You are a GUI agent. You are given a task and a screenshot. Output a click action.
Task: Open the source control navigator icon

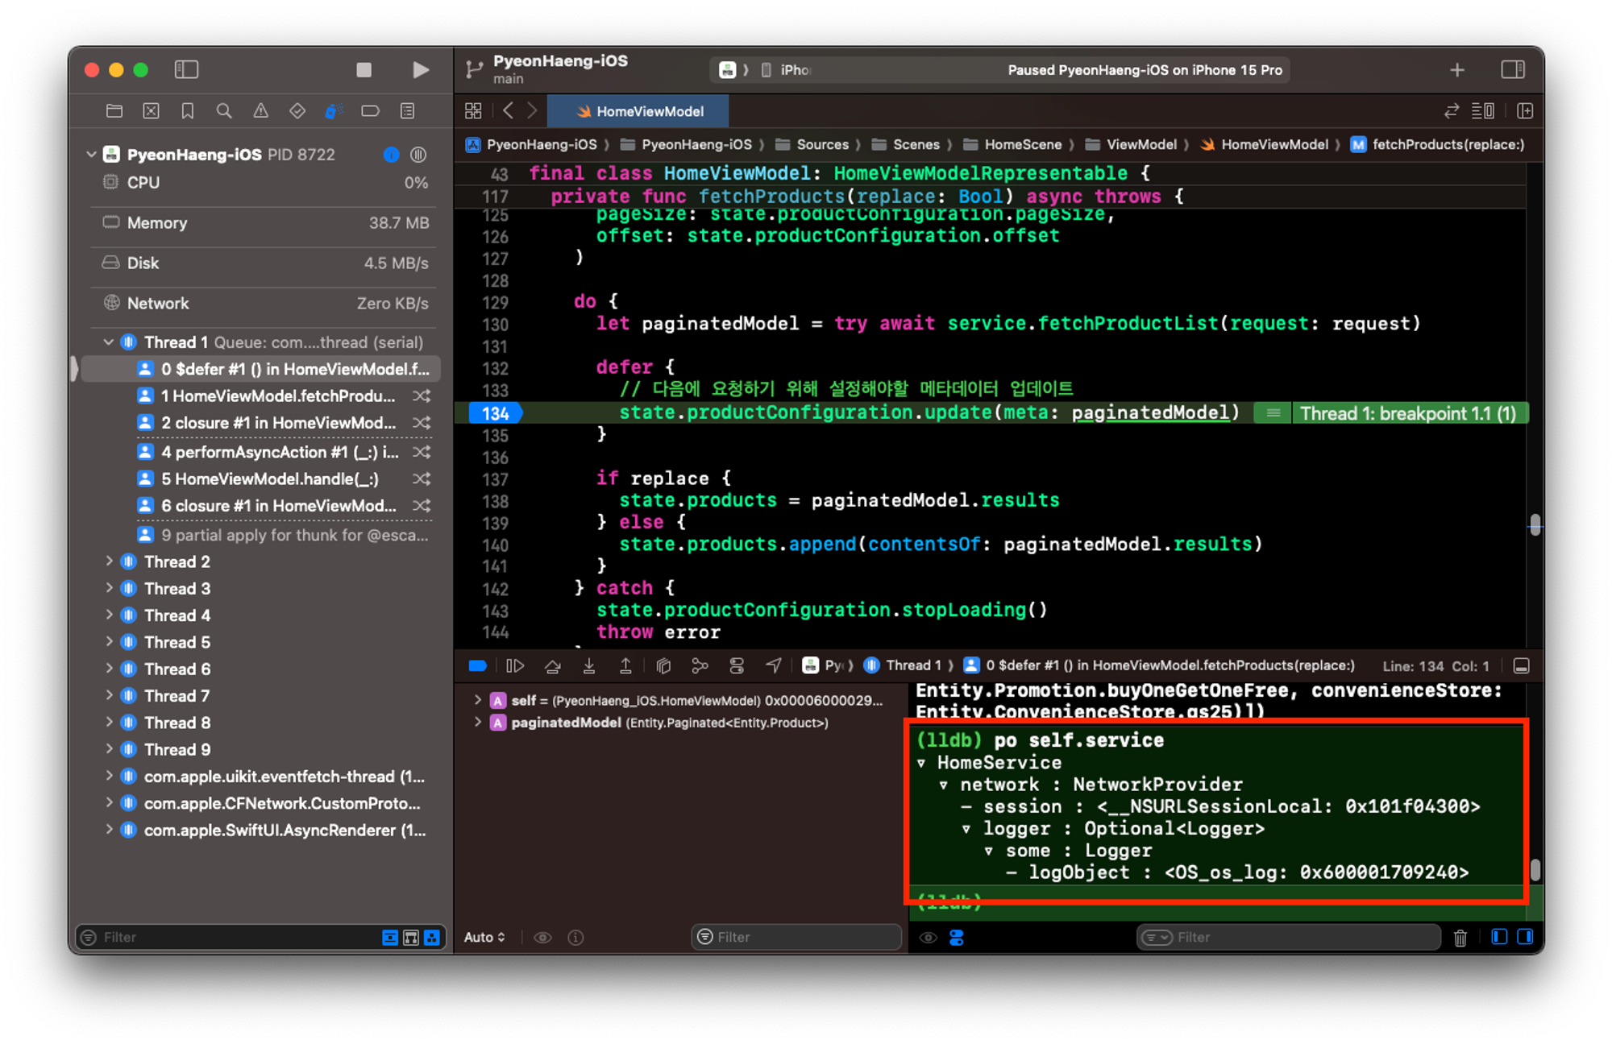(151, 111)
